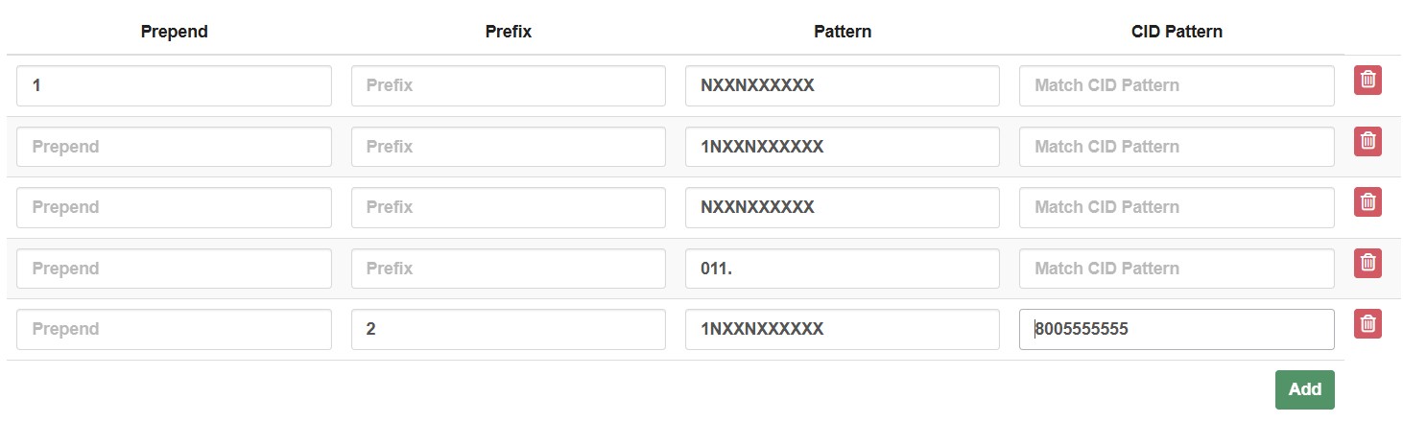Click second row's empty Prepend field
Screen dimensions: 1403x422
point(174,147)
